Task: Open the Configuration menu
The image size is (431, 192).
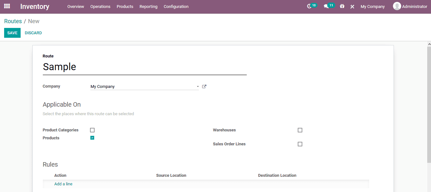Action: click(x=176, y=6)
